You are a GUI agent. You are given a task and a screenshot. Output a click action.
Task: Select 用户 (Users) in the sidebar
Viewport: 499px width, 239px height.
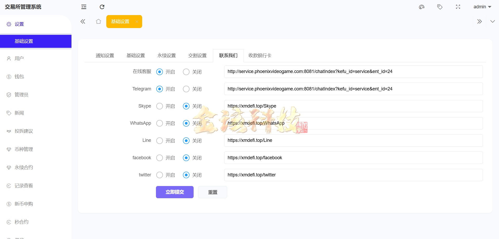18,58
